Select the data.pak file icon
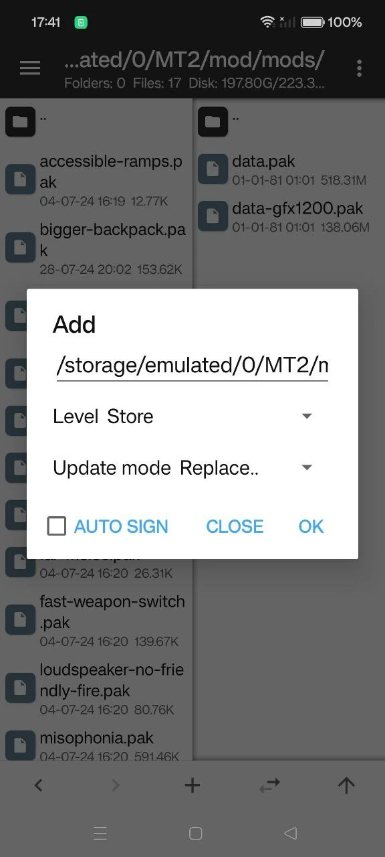 213,169
